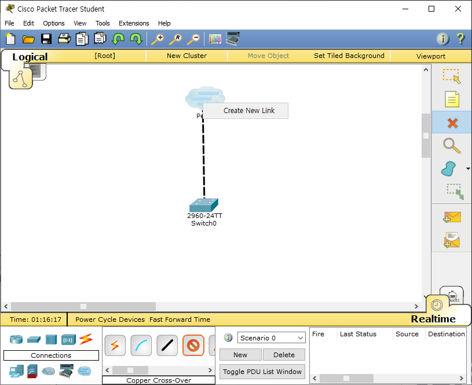Image resolution: width=472 pixels, height=385 pixels.
Task: Open scenario description info icon
Action: click(228, 337)
